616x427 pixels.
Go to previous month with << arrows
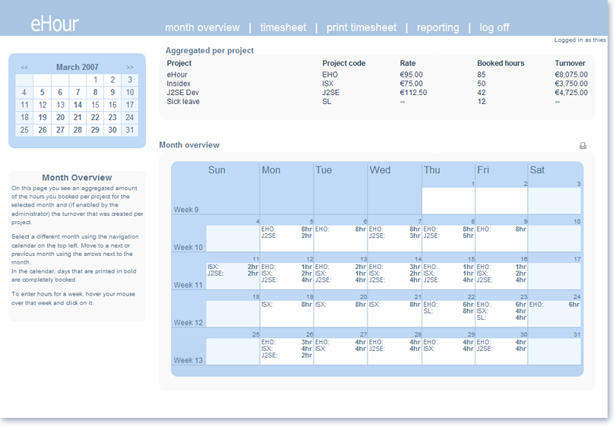pos(24,67)
